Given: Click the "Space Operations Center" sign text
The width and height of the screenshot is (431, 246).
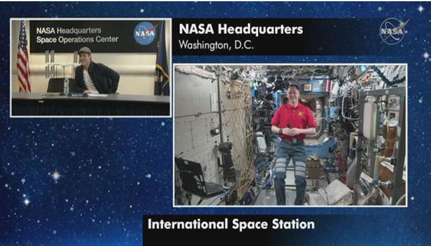Looking at the screenshot, I should tap(77, 39).
